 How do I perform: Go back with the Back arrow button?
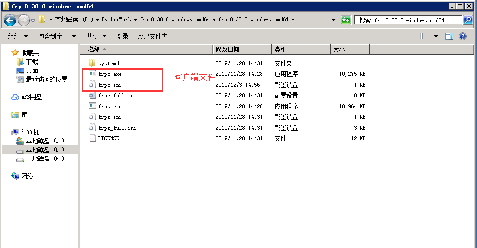[x=10, y=21]
